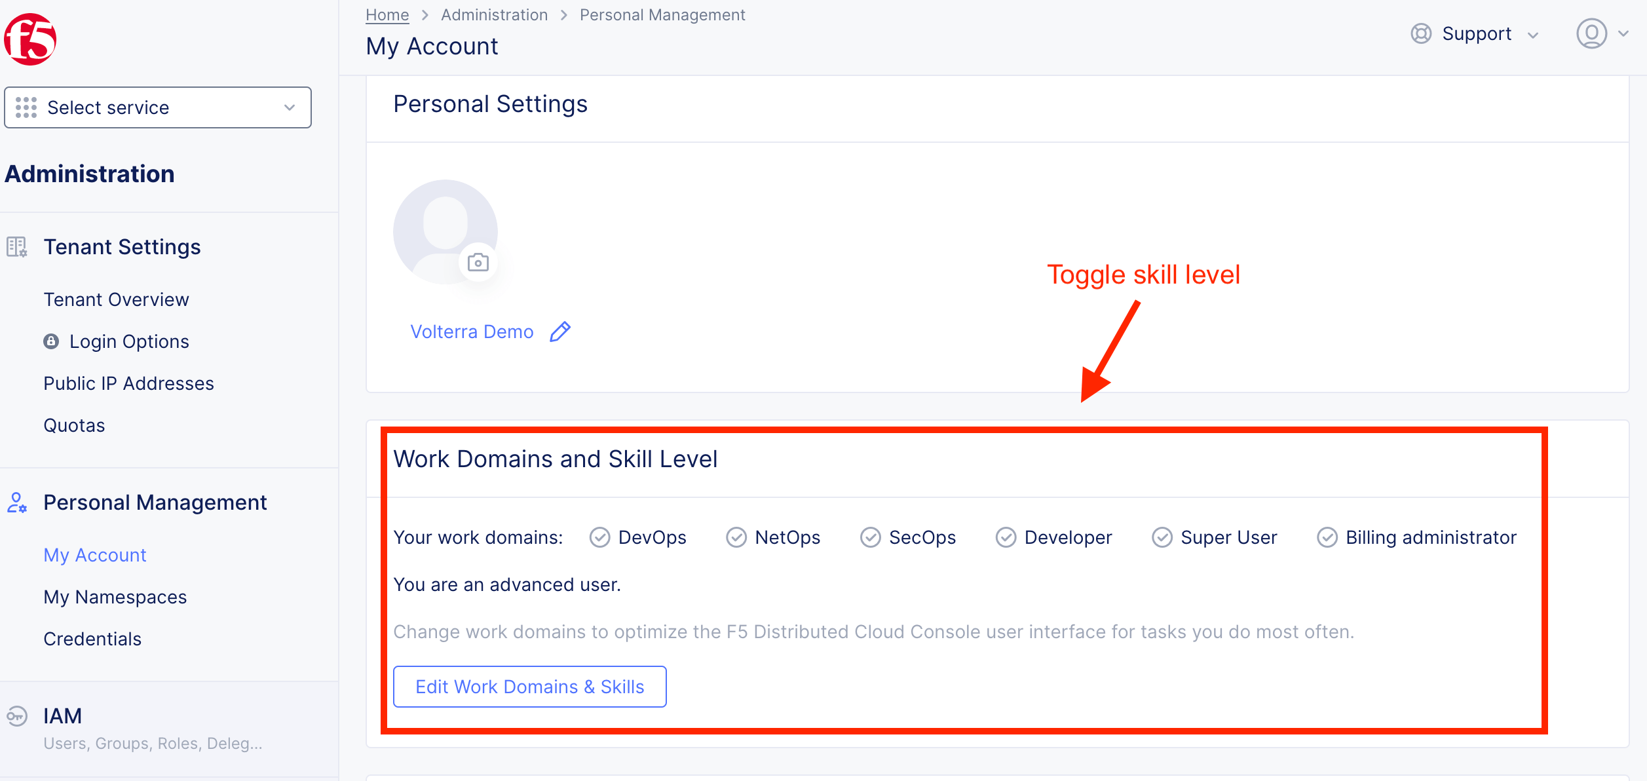Click the Support lifebuoy icon
The image size is (1647, 781).
coord(1420,33)
